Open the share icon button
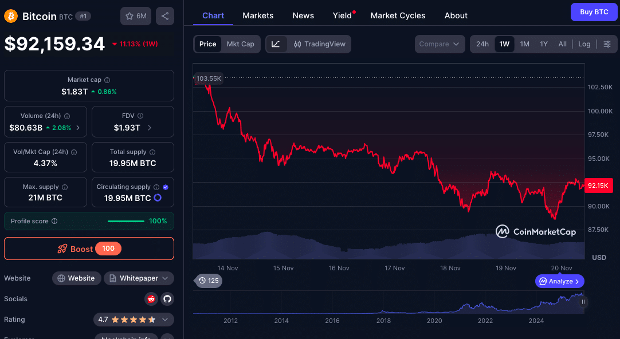 (165, 16)
